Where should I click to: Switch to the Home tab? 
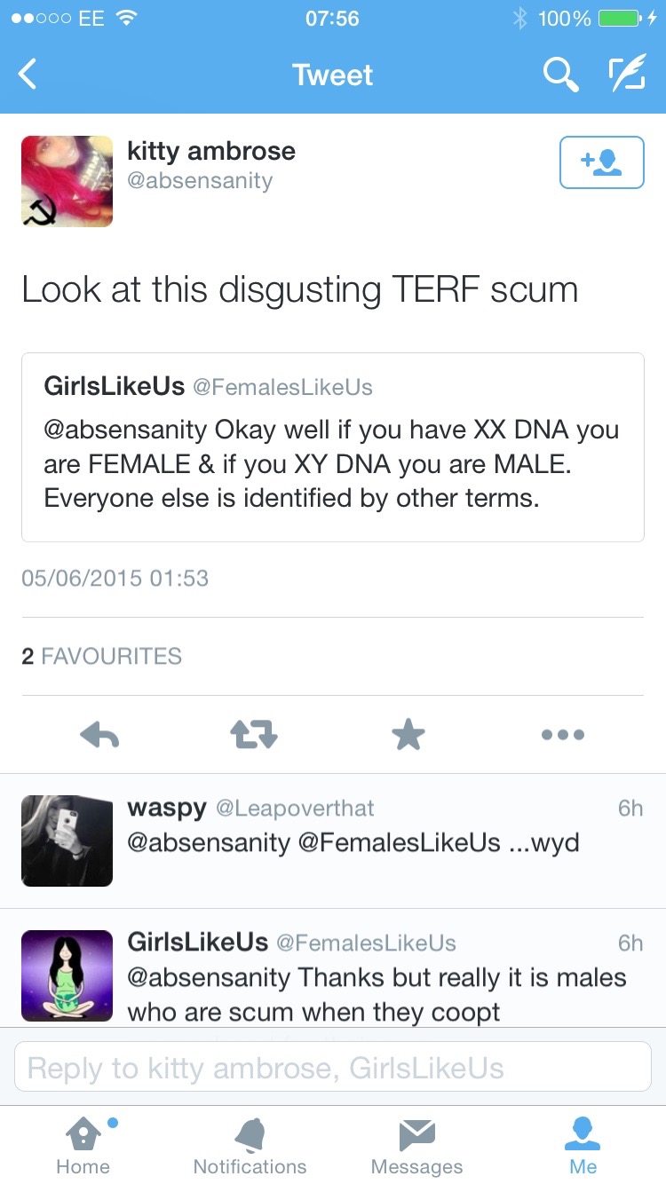[83, 1145]
